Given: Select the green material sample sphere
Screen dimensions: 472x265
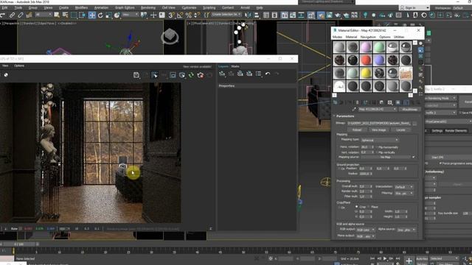Looking at the screenshot, I should 379,47.
